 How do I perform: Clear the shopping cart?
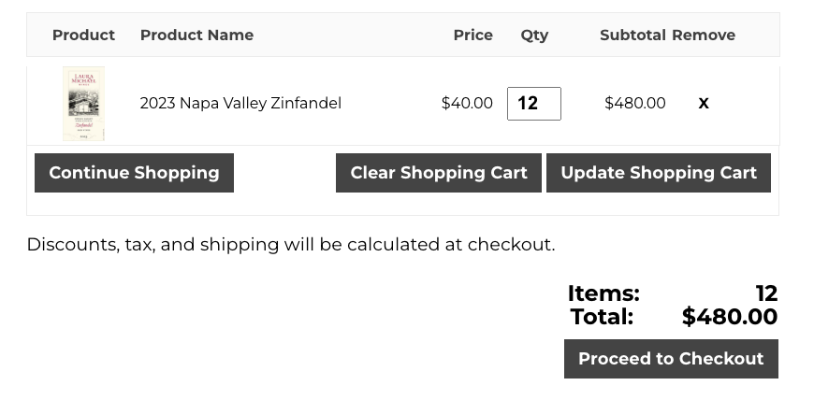tap(439, 173)
